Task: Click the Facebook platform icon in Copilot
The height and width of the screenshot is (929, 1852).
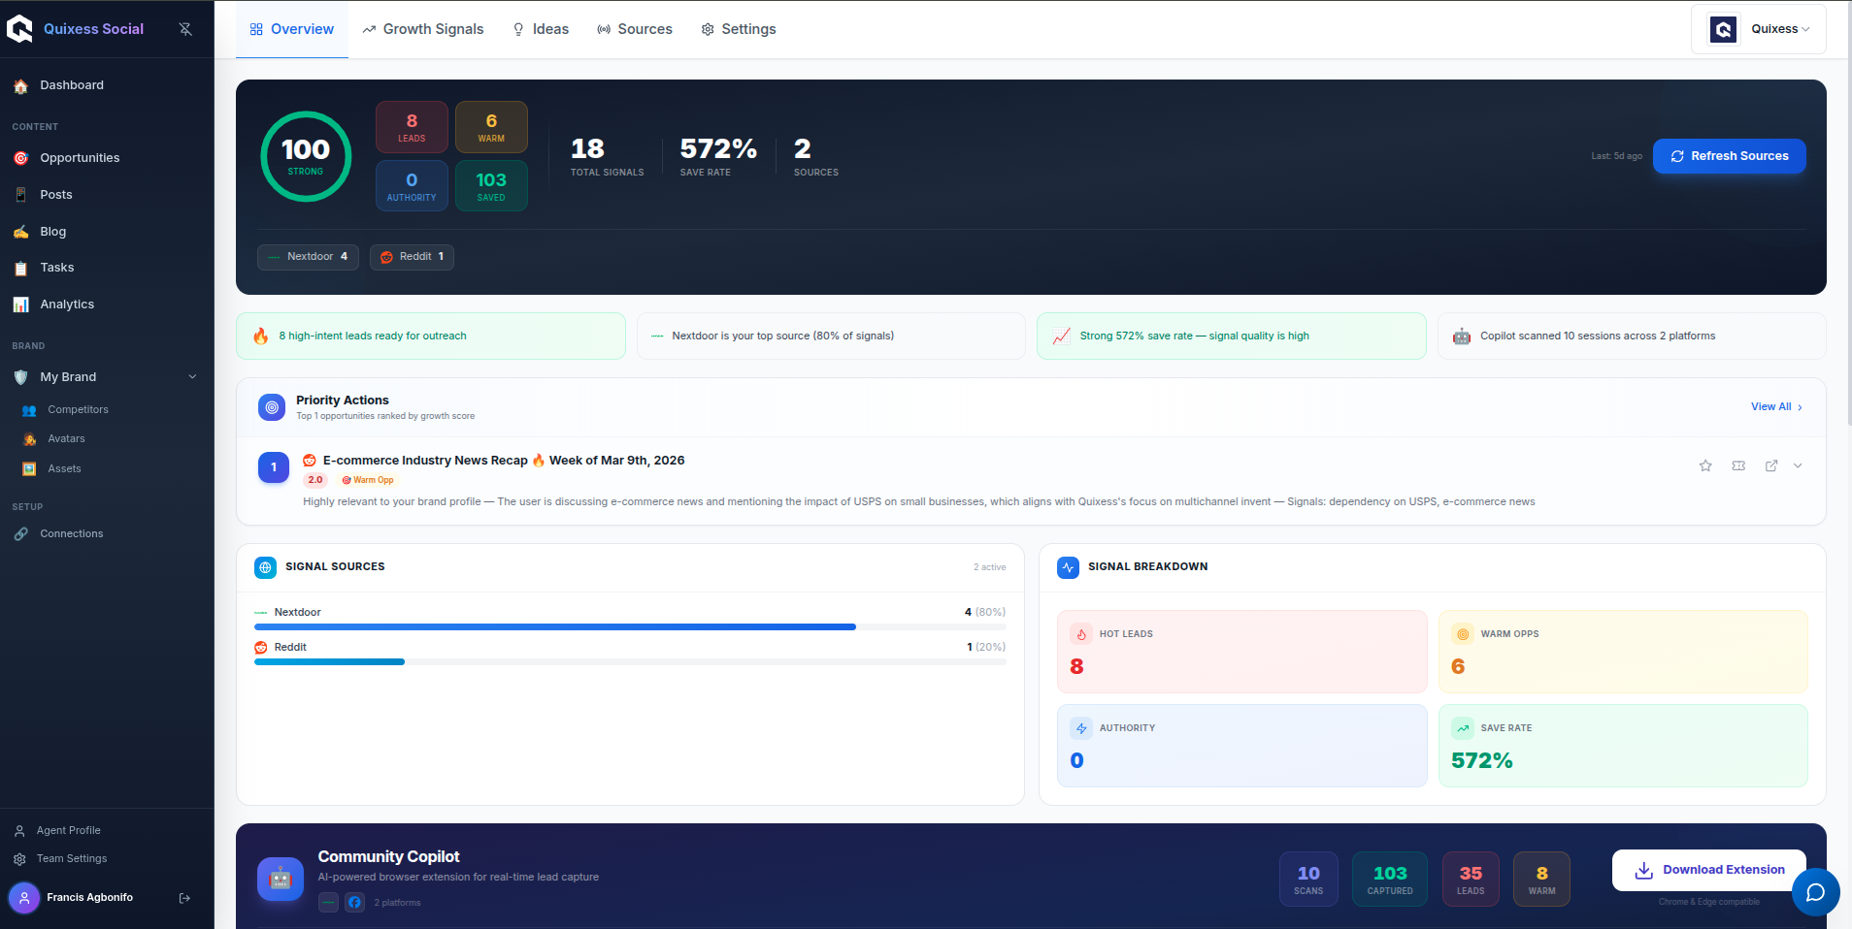Action: 355,903
